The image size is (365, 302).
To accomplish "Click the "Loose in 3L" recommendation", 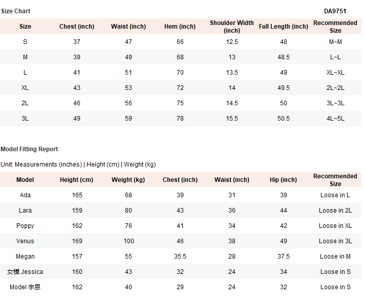I will point(335,241).
